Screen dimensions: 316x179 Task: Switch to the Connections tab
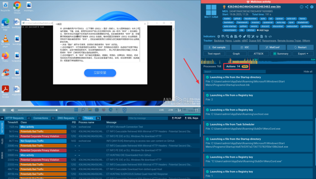[x=44, y=118]
